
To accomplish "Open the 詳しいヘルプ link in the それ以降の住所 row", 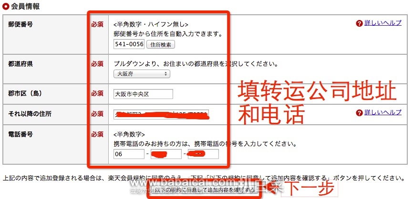I will point(383,112).
